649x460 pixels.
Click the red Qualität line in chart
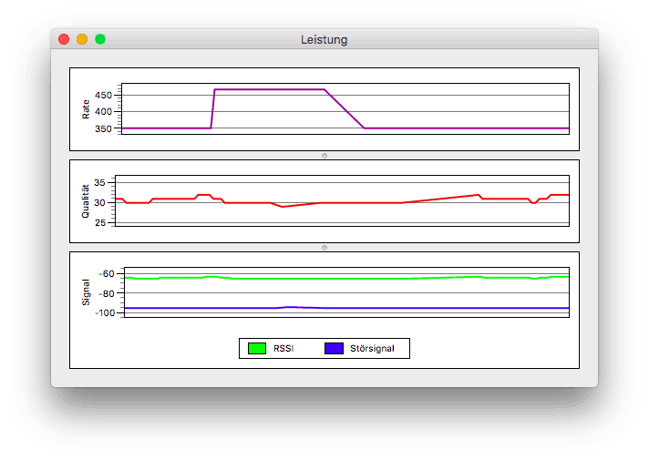pos(365,202)
